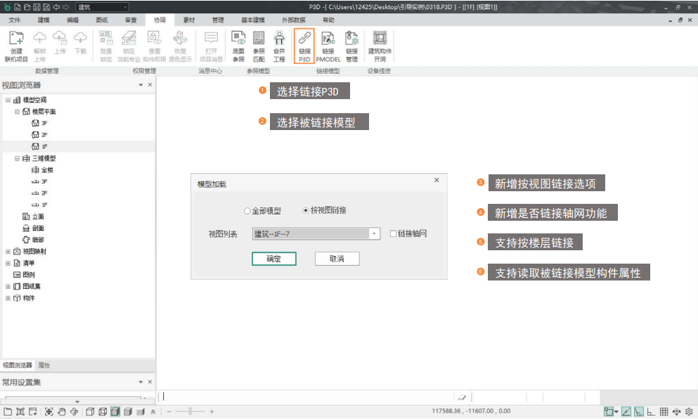Switch to the 建模 ribbon tab
The image size is (698, 419).
44,20
